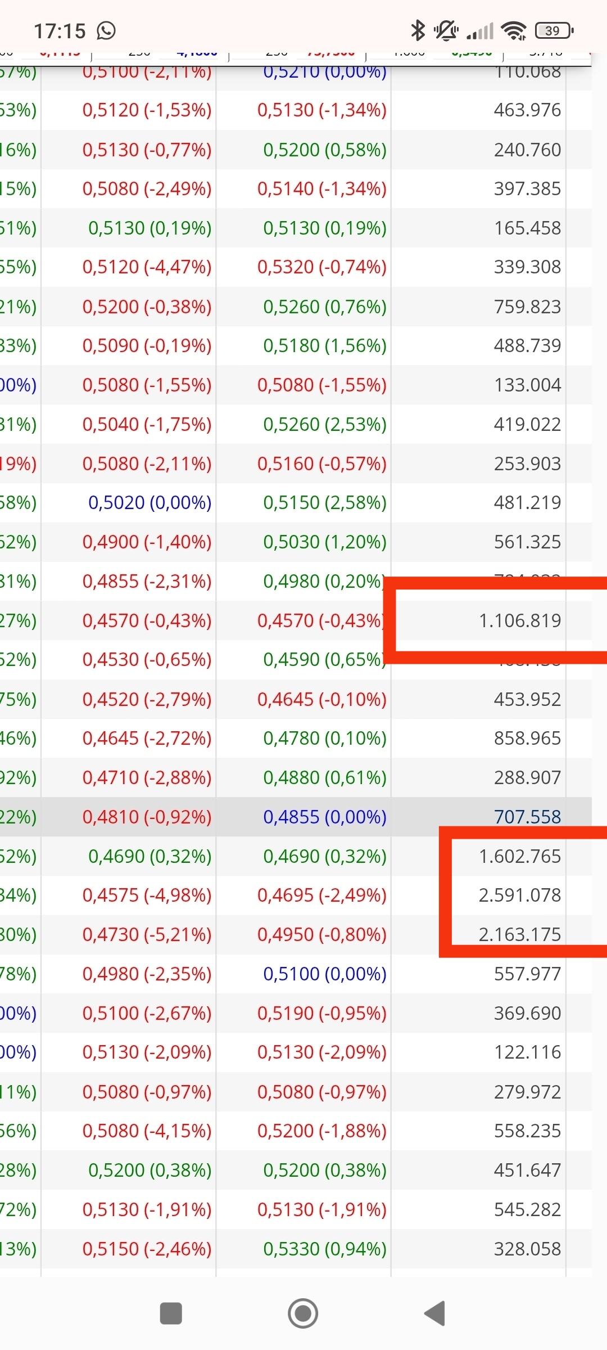Select volume value 1.106.819
Screen dimensions: 607x1350
[x=520, y=620]
